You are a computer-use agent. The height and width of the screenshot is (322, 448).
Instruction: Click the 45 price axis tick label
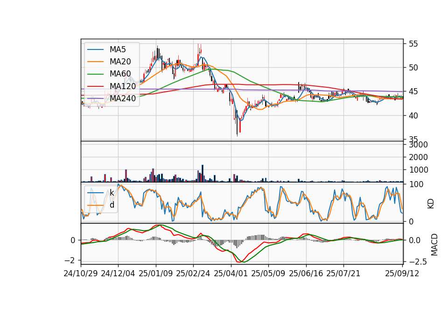pyautogui.click(x=413, y=92)
